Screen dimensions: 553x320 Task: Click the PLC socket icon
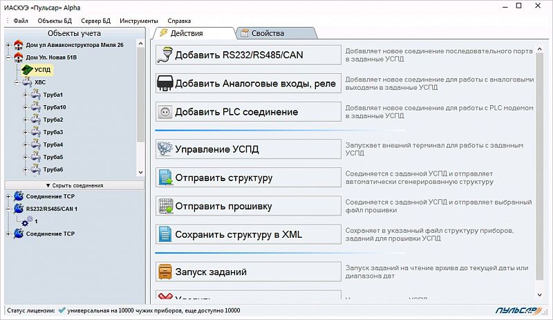[x=165, y=112]
